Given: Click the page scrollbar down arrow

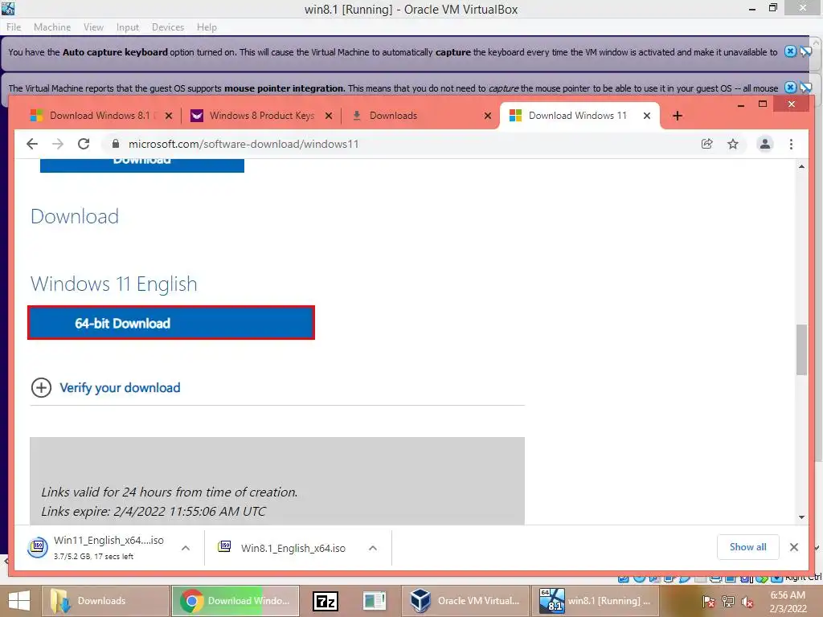Looking at the screenshot, I should (x=801, y=517).
